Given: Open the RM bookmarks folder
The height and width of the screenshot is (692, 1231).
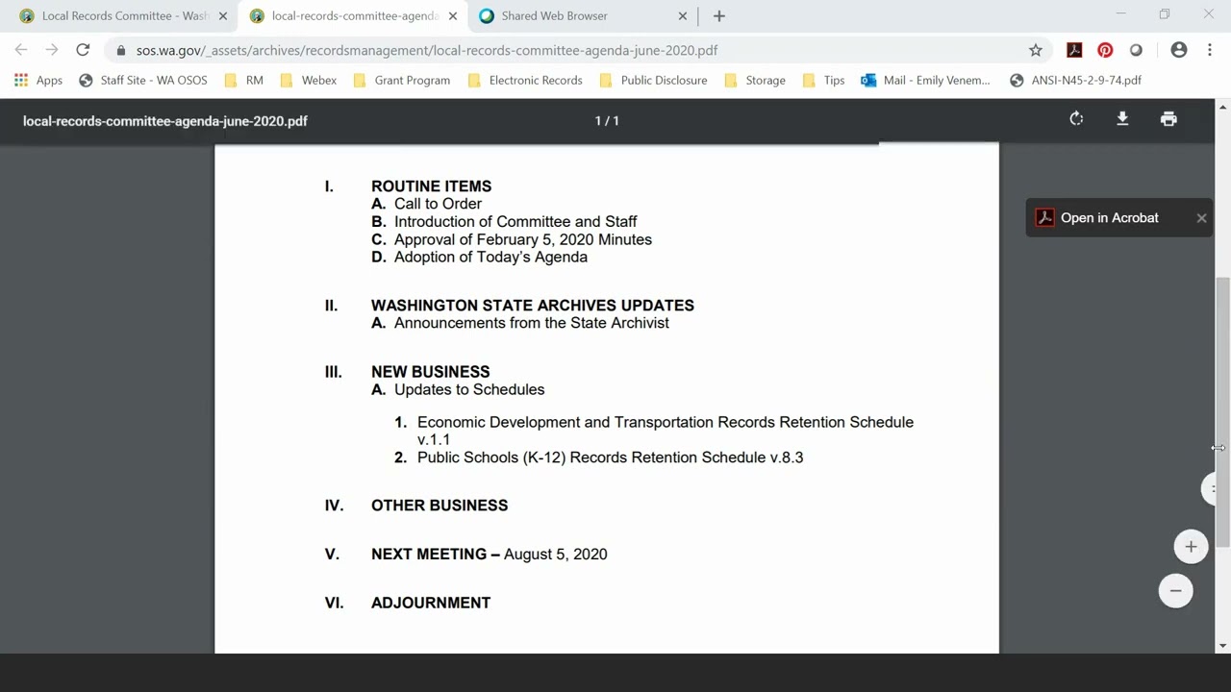Looking at the screenshot, I should pyautogui.click(x=244, y=81).
